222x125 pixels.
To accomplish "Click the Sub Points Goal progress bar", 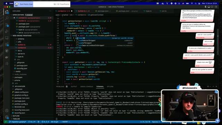I will click(42, 4).
